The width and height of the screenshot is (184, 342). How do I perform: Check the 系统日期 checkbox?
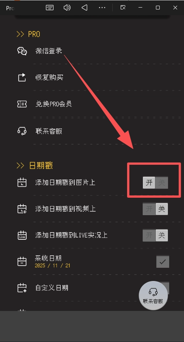click(163, 262)
